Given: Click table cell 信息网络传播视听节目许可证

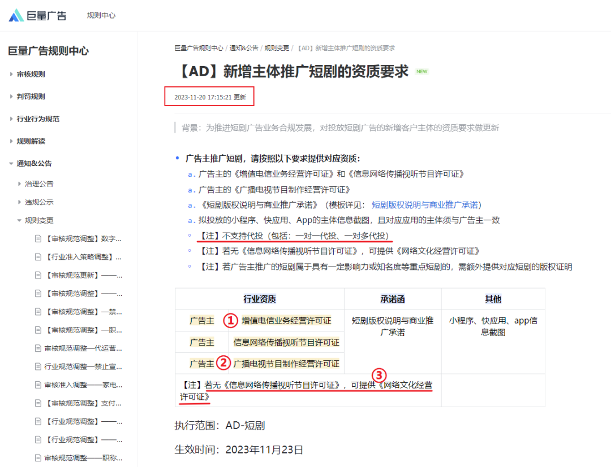Looking at the screenshot, I should 286,342.
